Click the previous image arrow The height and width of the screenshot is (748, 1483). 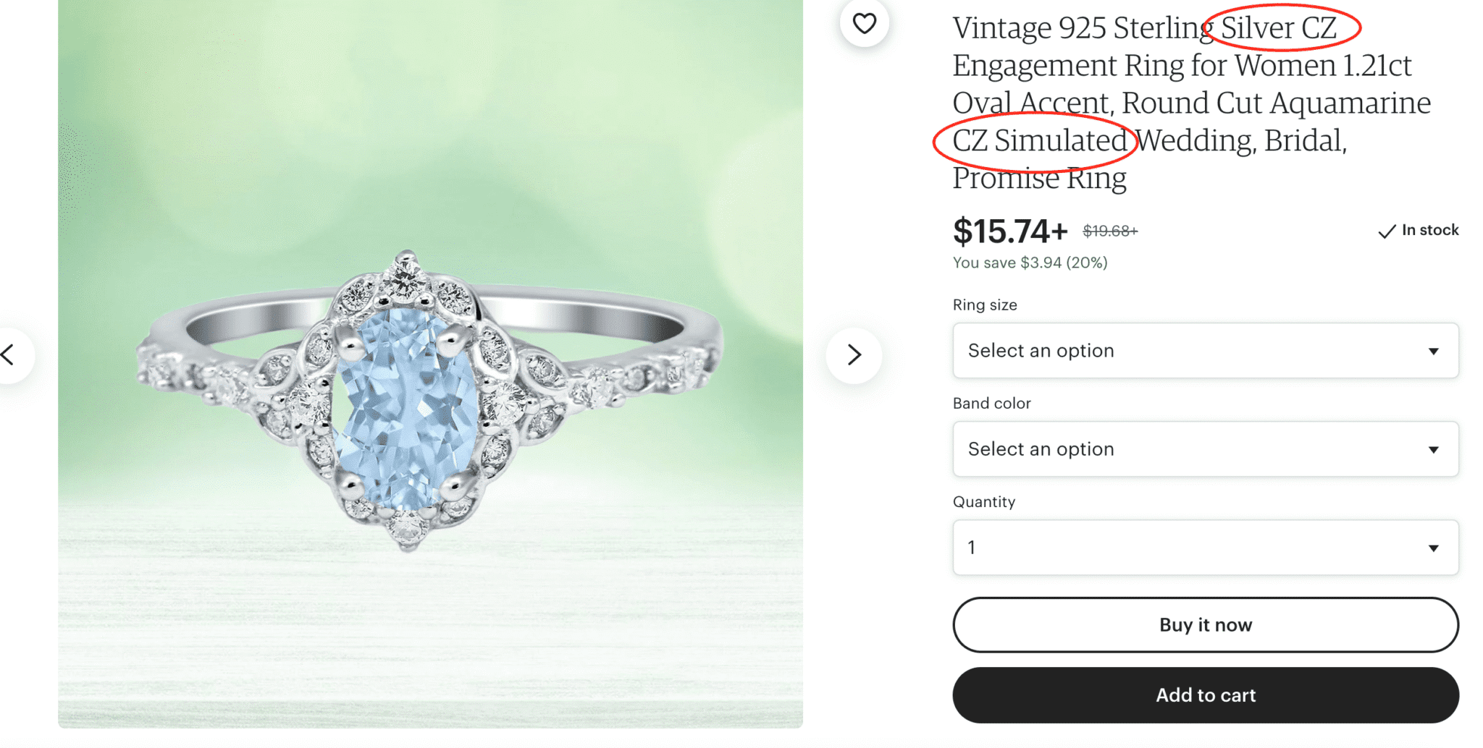[9, 354]
